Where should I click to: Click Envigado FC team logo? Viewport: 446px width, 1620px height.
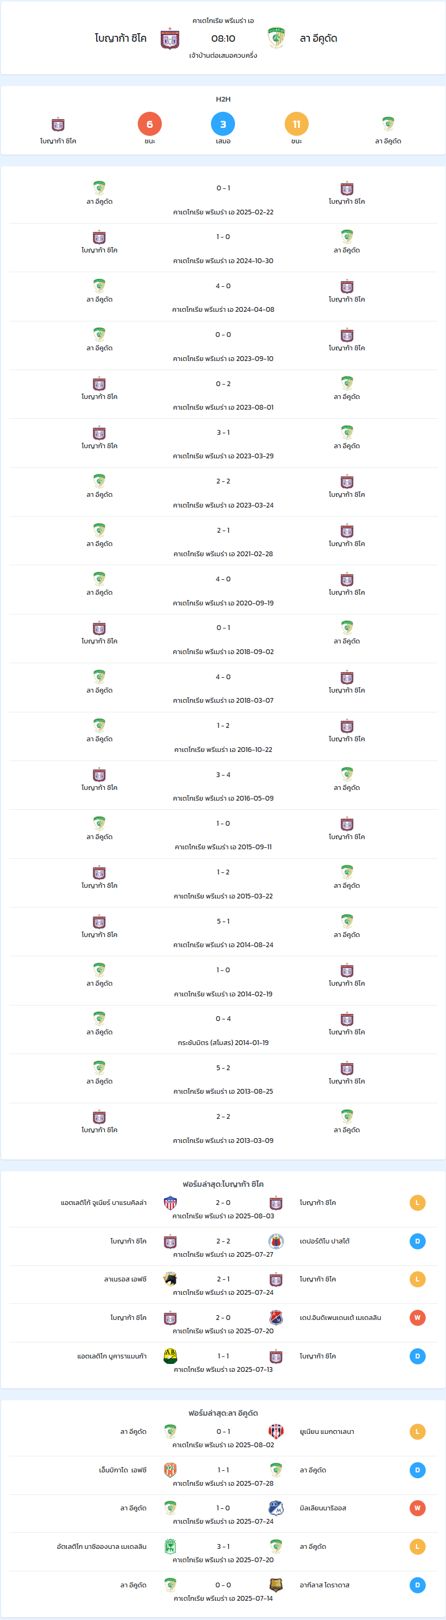(170, 1470)
